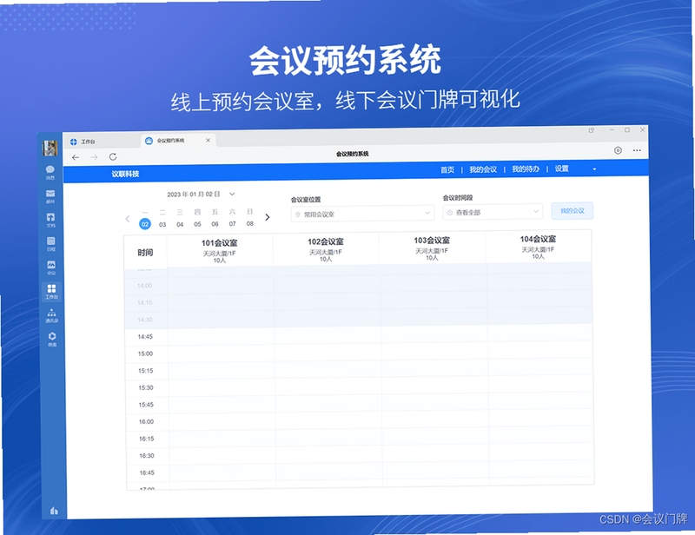Open the 常用会议室 location dropdown
The image size is (695, 535).
[x=362, y=214]
